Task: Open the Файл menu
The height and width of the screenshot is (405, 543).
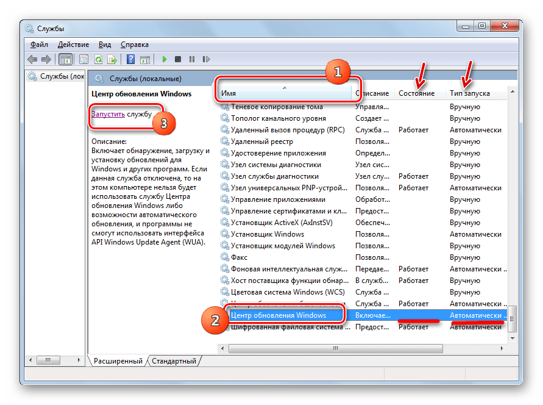Action: (39, 45)
